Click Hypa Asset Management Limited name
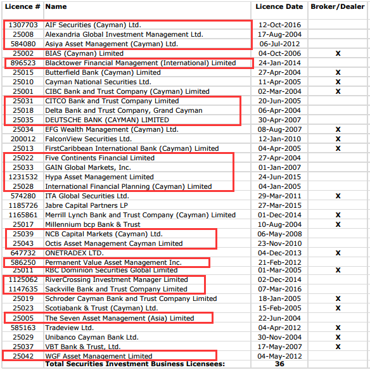Image resolution: width=370 pixels, height=370 pixels. point(99,177)
